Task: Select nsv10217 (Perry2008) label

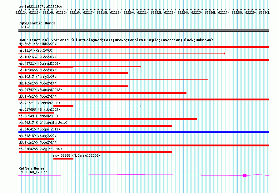Action: tap(37, 77)
